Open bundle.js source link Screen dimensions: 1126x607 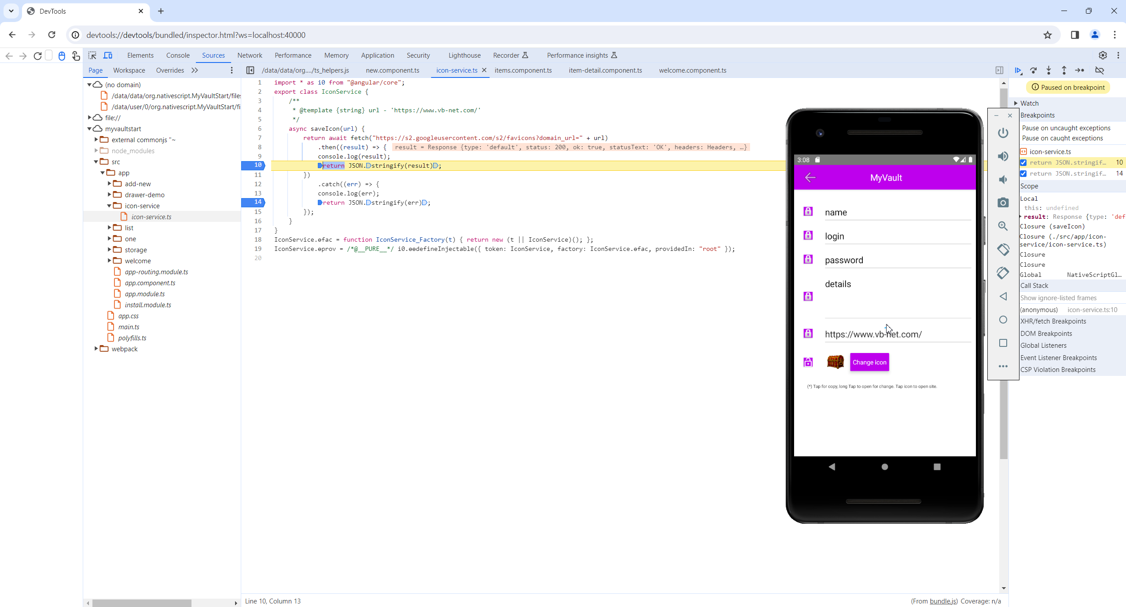pyautogui.click(x=942, y=601)
